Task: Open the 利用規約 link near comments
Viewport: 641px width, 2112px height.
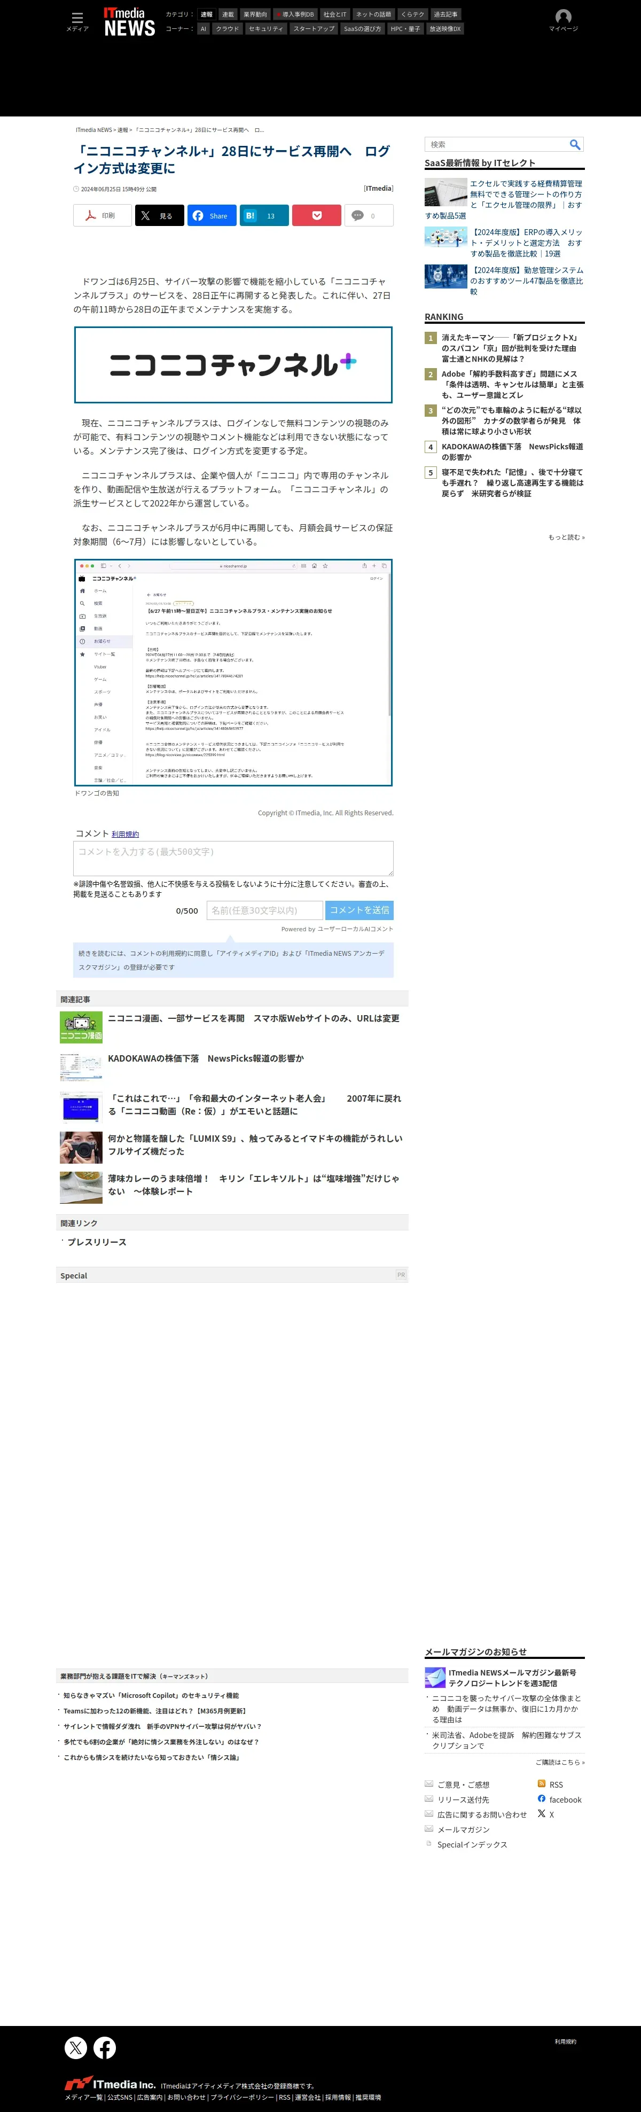Action: pyautogui.click(x=126, y=835)
